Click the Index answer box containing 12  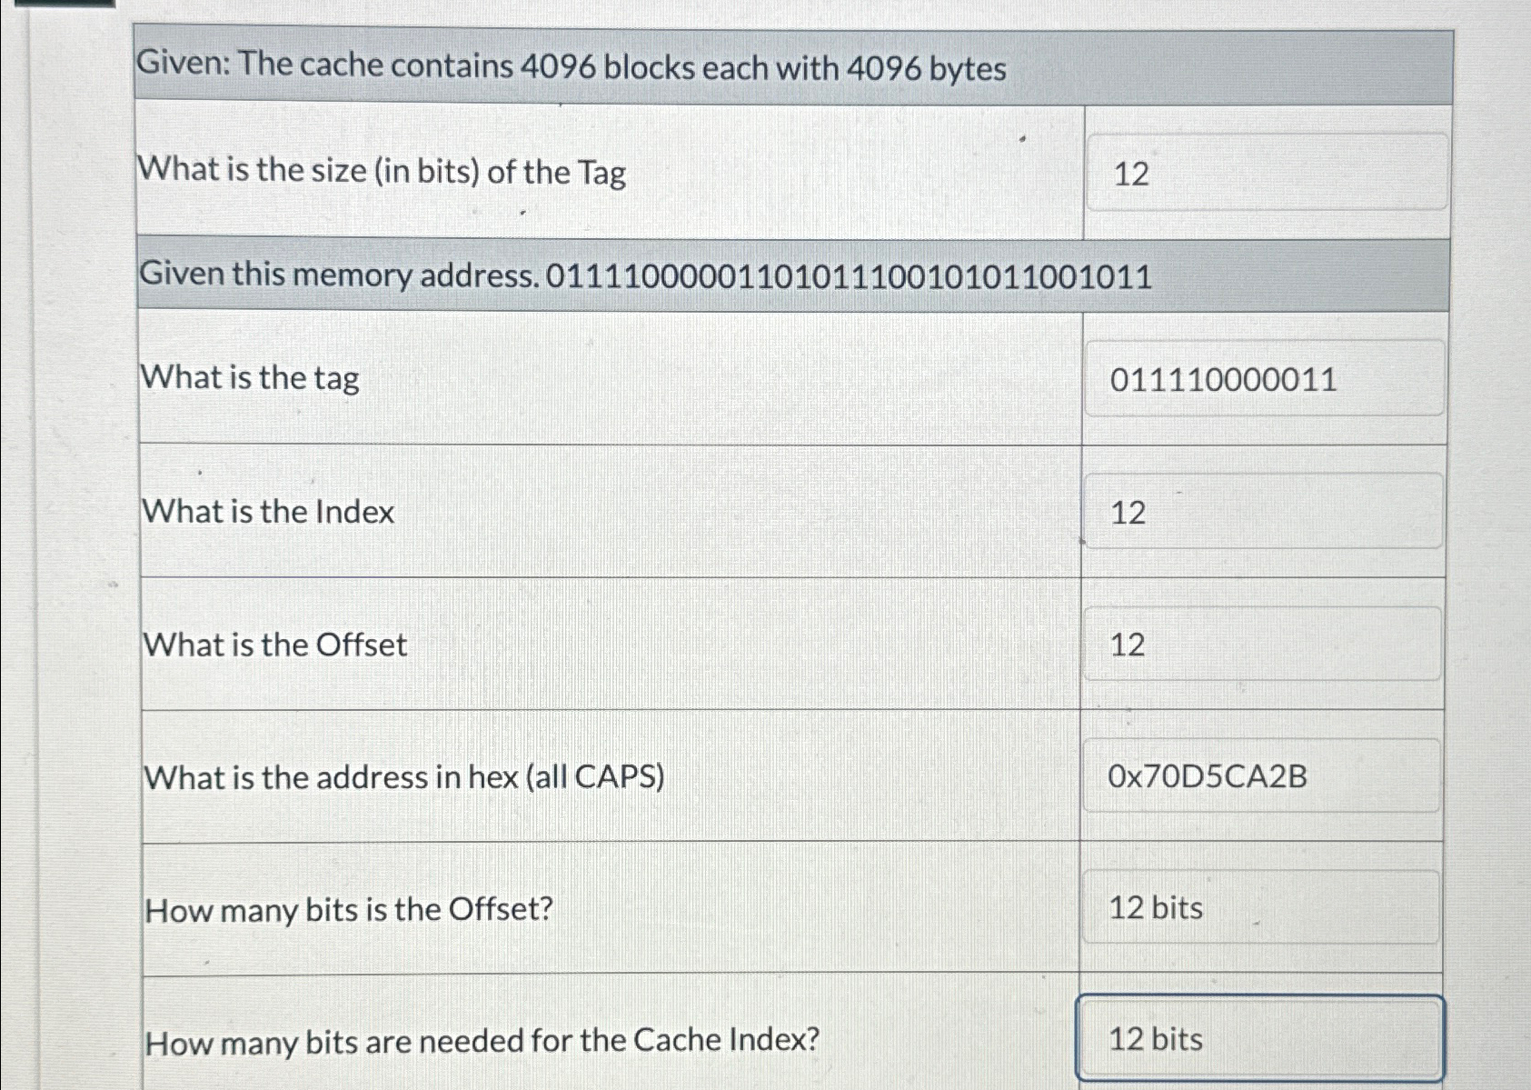pyautogui.click(x=1263, y=512)
